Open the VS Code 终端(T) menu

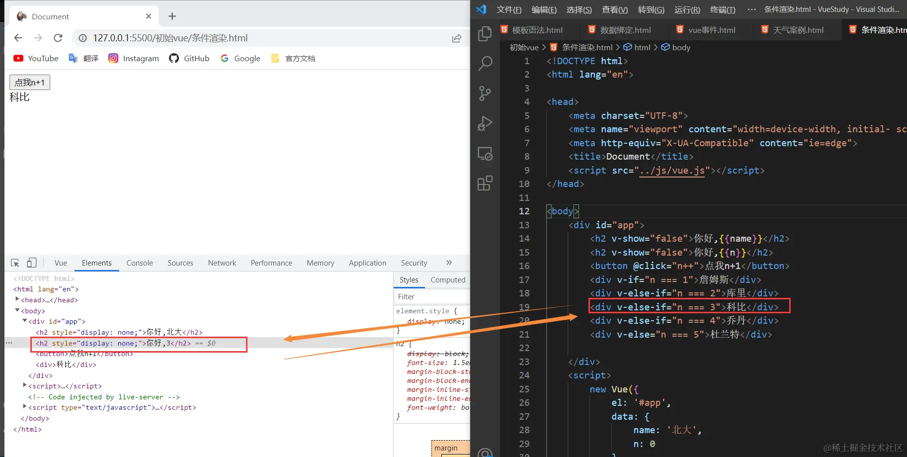tap(723, 9)
